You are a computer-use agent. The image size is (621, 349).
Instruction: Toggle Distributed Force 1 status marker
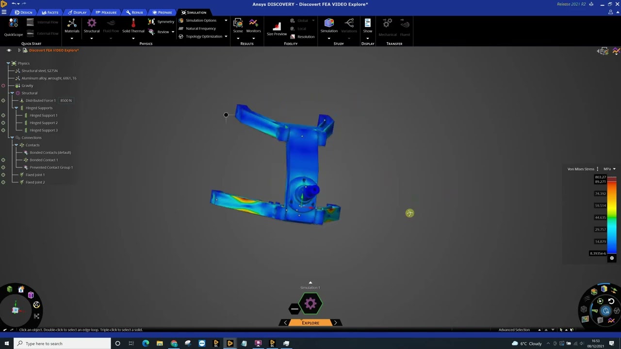[x=3, y=101]
